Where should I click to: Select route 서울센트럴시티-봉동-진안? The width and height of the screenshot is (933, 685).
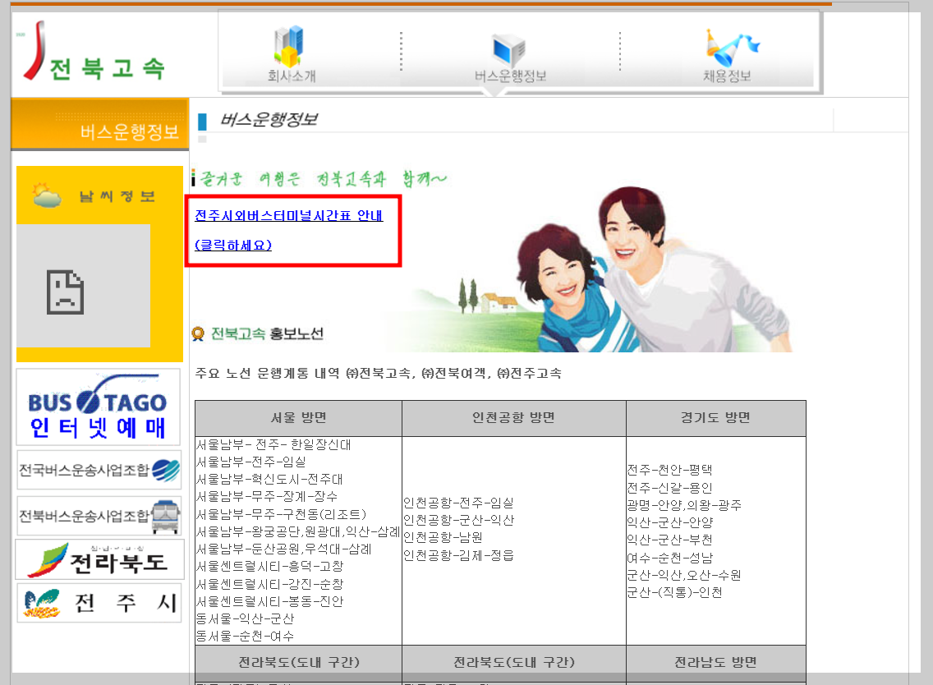tap(269, 602)
